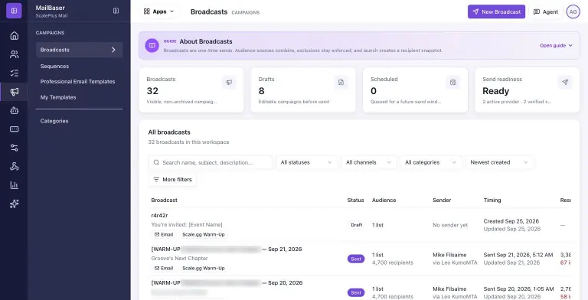Screen dimensions: 588x300
Task: Open the Sep 20, 2026 warm-up broadcast
Action: click(227, 282)
